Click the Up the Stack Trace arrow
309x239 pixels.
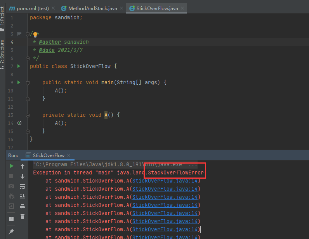coord(23,166)
